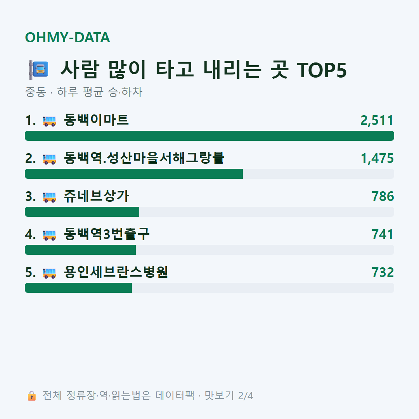Click the bus icon beside 동백역3번출구

tap(49, 235)
